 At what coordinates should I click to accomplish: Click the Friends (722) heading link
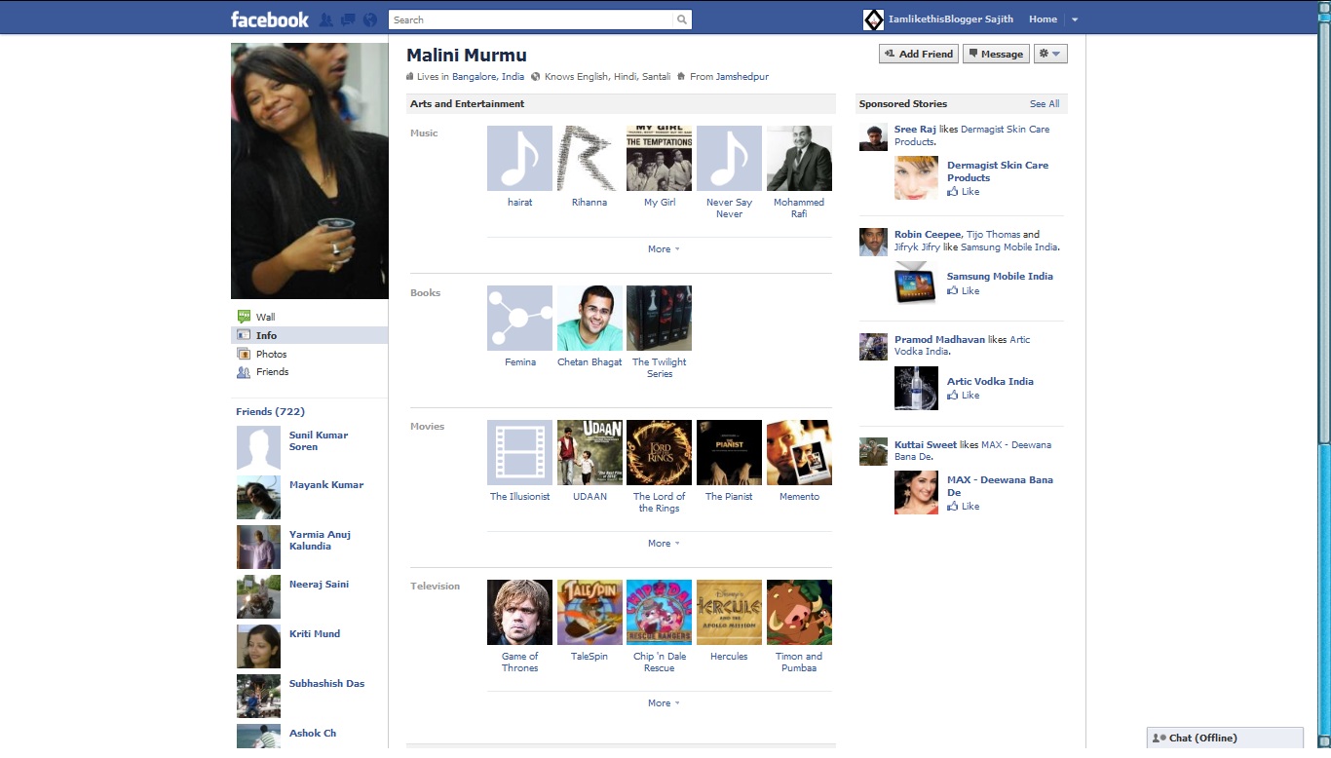(270, 412)
